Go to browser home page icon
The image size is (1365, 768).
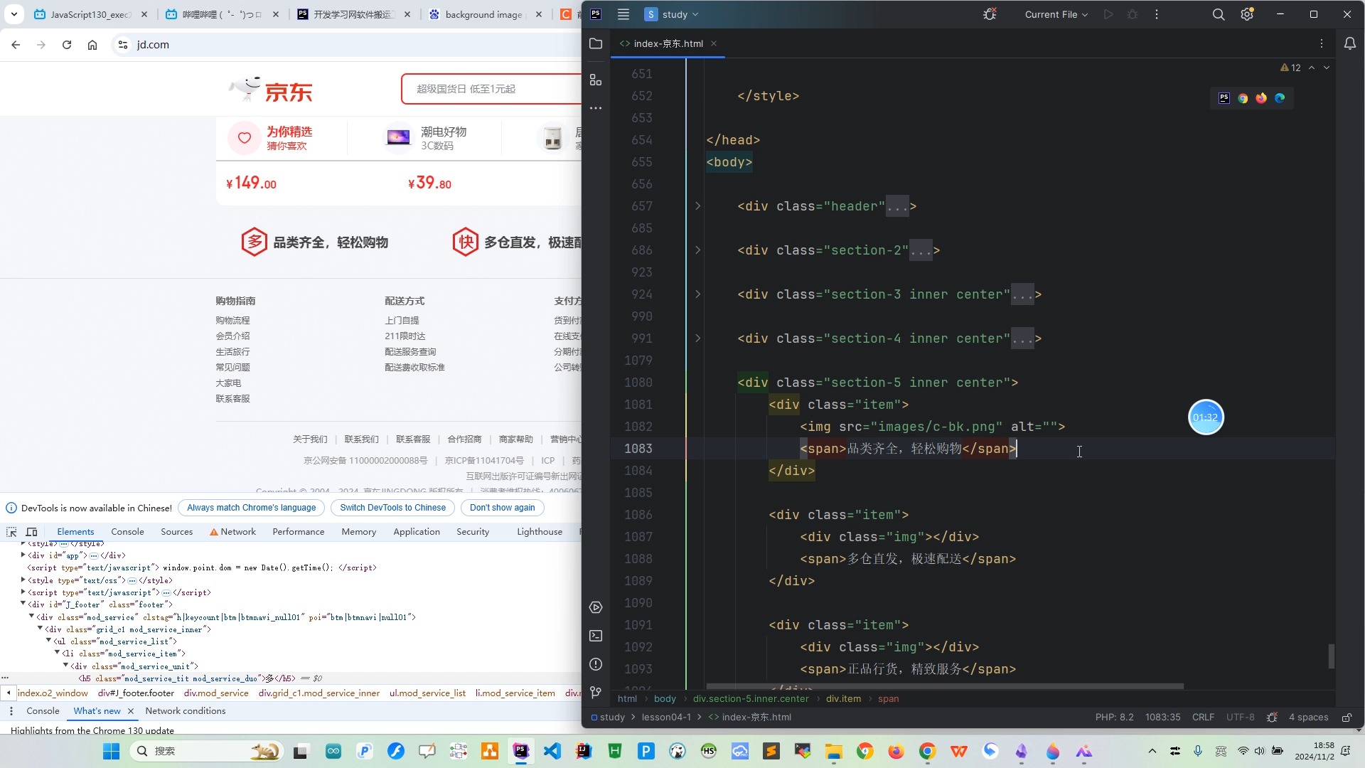92,45
